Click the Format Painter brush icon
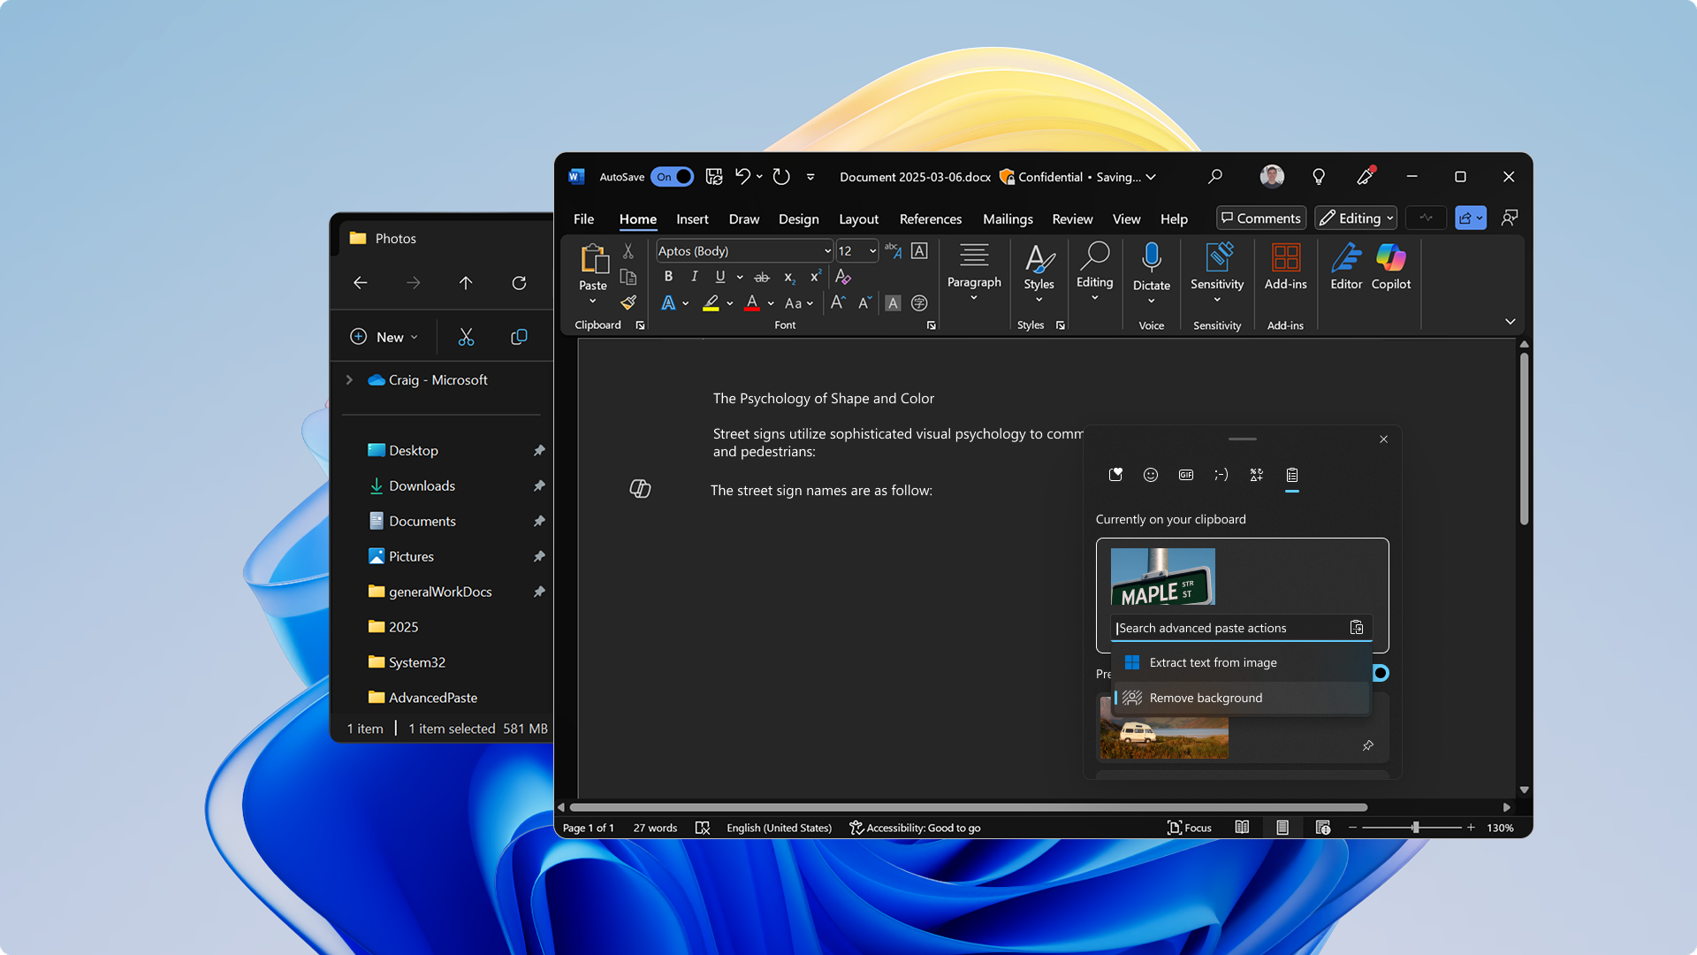The width and height of the screenshot is (1697, 955). pyautogui.click(x=628, y=302)
